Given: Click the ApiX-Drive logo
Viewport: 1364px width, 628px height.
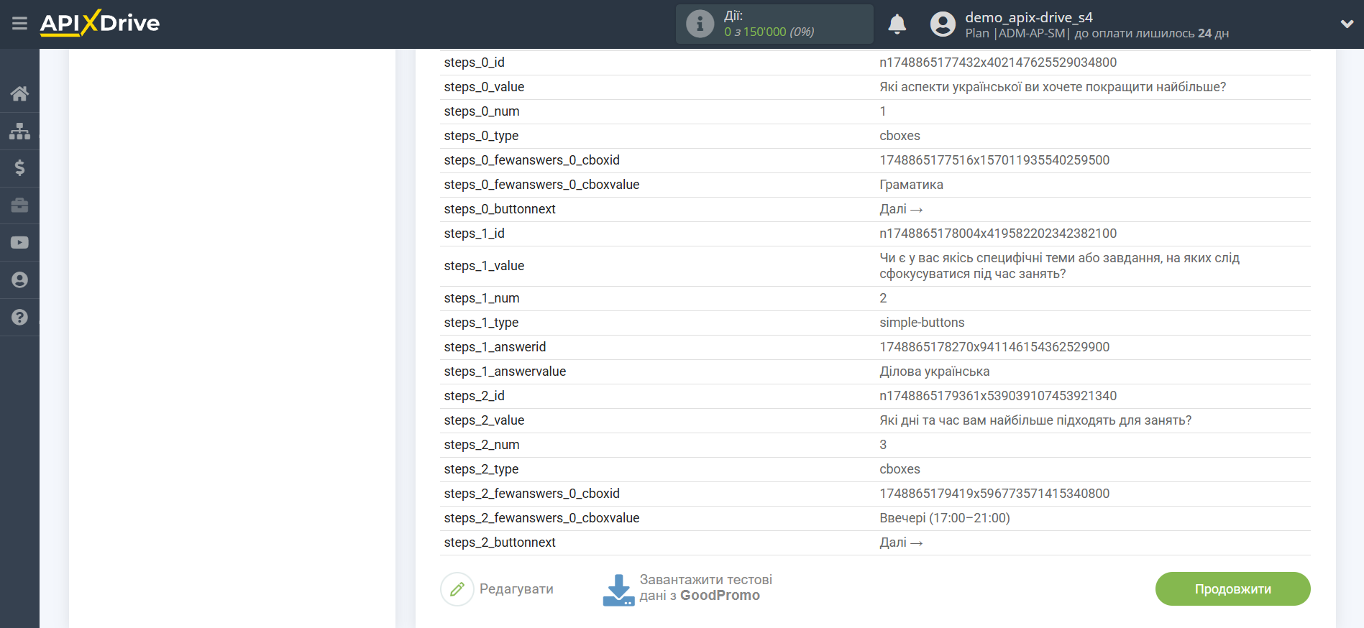Looking at the screenshot, I should [100, 23].
